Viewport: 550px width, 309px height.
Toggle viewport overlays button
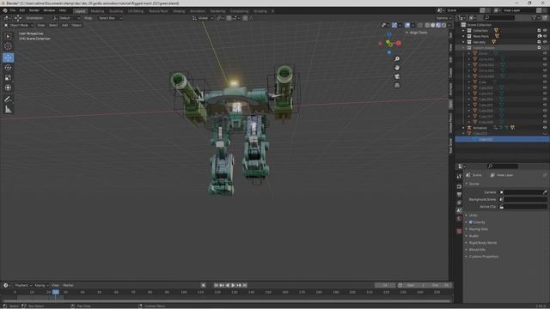coord(407,25)
